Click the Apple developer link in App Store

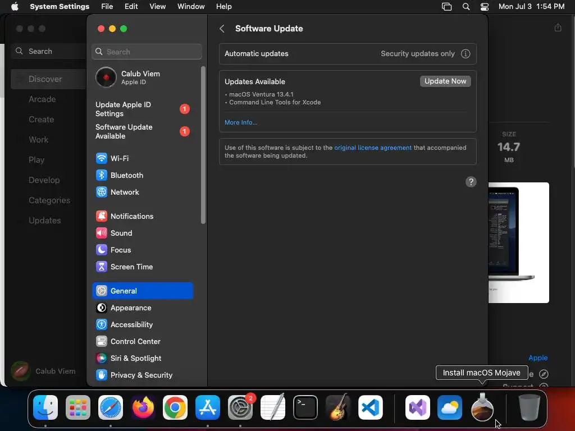[538, 357]
